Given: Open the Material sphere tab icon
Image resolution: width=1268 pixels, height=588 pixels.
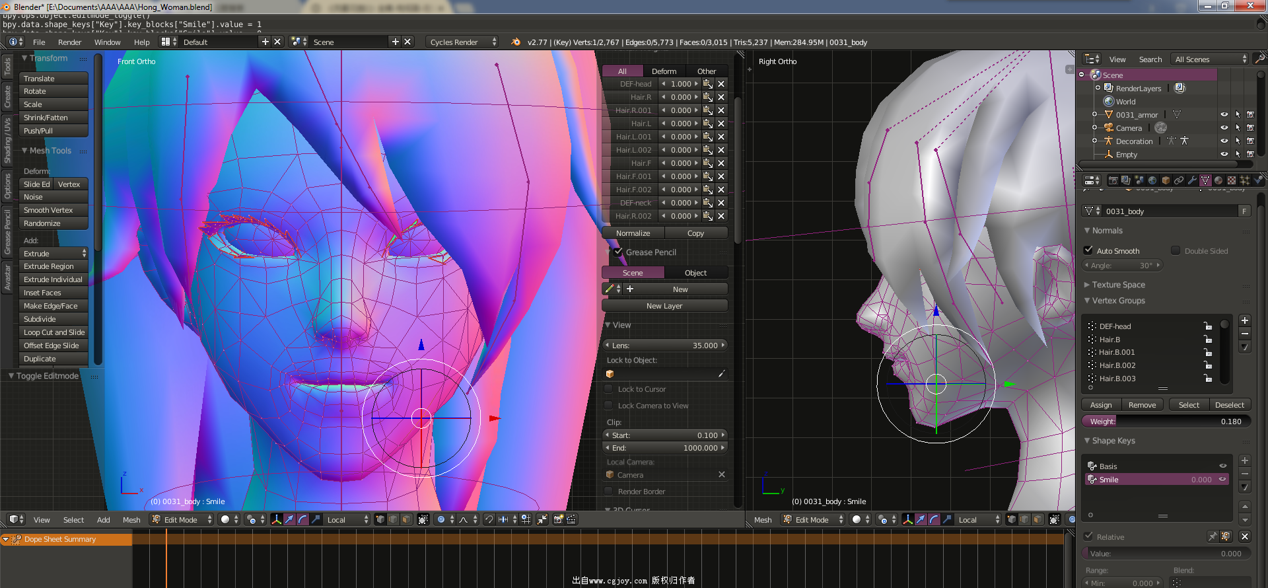Looking at the screenshot, I should point(1218,180).
